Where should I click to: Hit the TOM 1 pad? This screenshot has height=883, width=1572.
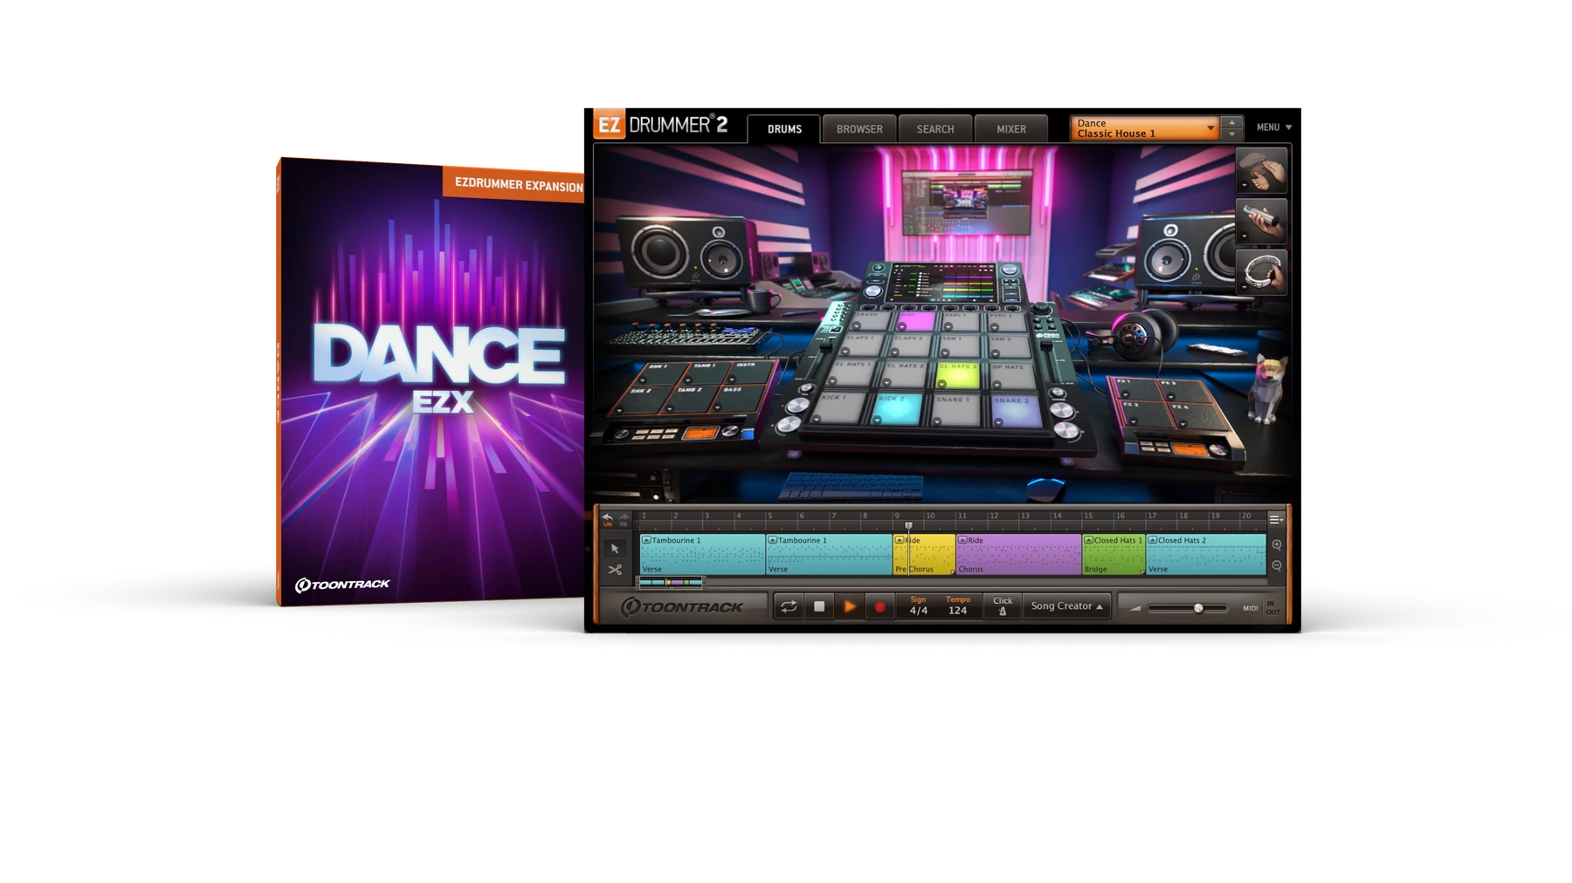pyautogui.click(x=958, y=346)
